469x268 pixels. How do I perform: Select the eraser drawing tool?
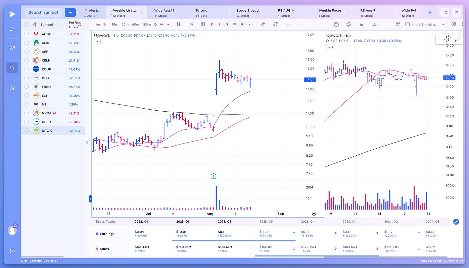(x=263, y=24)
